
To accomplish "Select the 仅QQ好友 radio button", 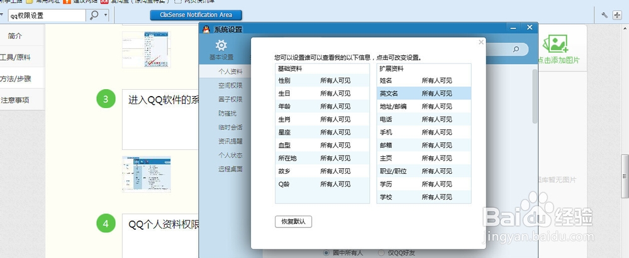I will [381, 253].
